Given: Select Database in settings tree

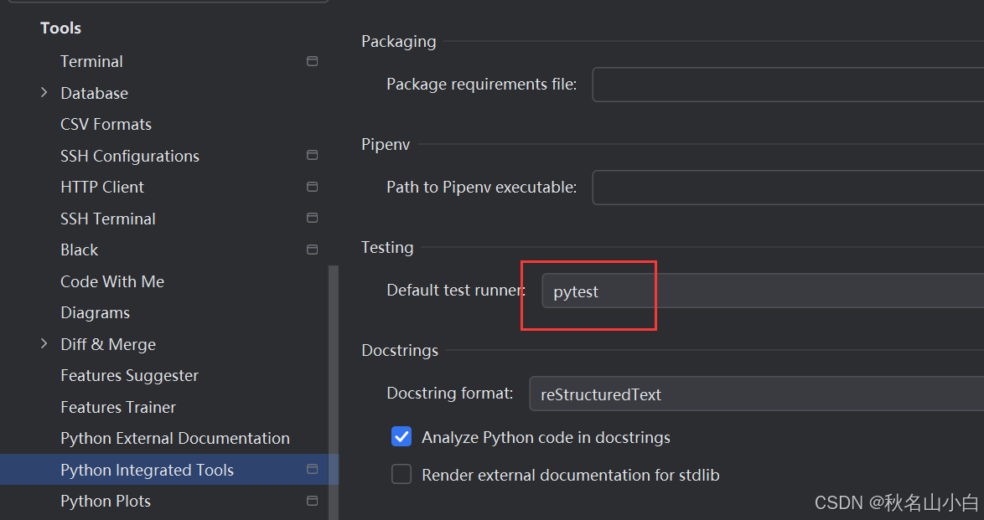Looking at the screenshot, I should (94, 93).
